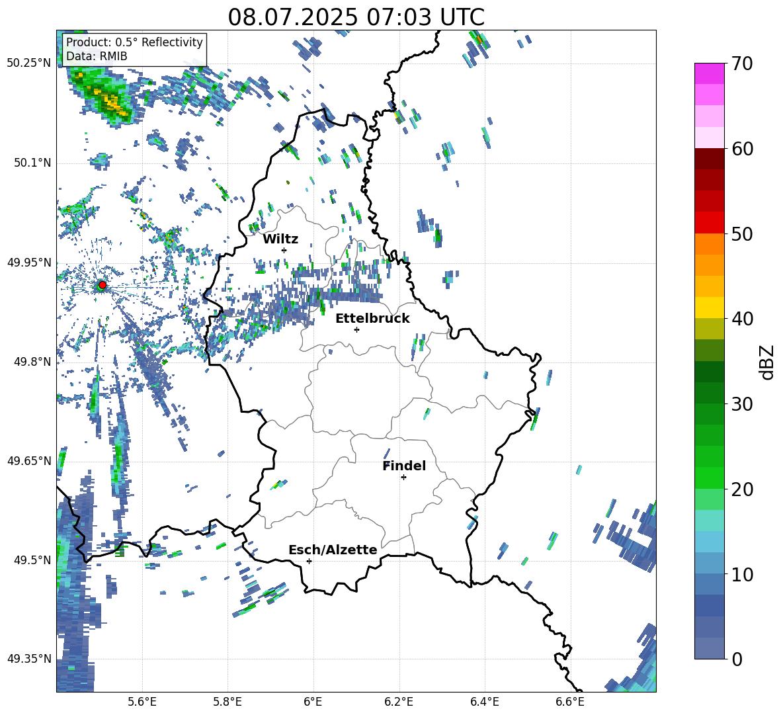Screen dimensions: 783x715
Task: Click the 30 colorbar tick label
Action: (x=742, y=404)
